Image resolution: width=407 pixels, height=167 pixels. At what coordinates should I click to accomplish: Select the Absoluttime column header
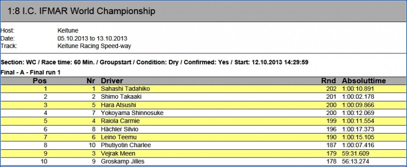[364, 81]
